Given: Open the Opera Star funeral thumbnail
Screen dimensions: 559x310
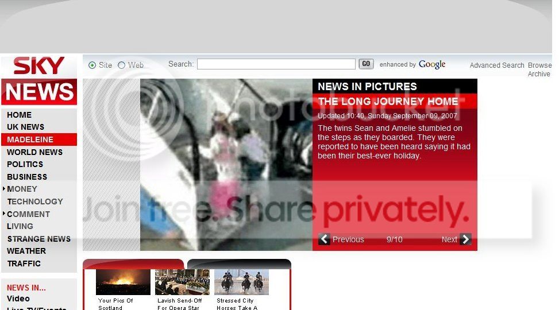Looking at the screenshot, I should coord(182,282).
